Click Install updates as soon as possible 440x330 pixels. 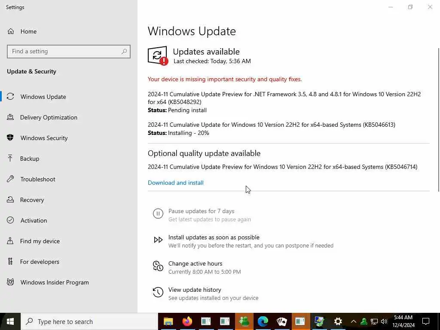point(214,237)
